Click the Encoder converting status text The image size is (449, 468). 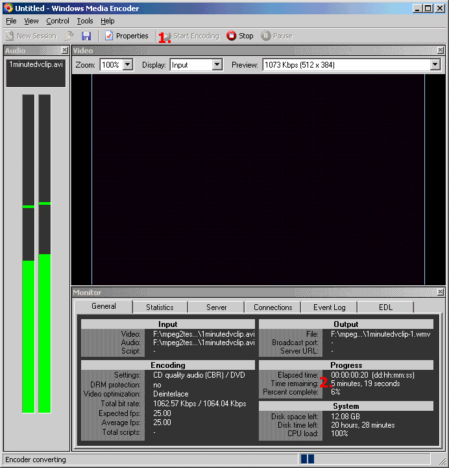click(36, 460)
